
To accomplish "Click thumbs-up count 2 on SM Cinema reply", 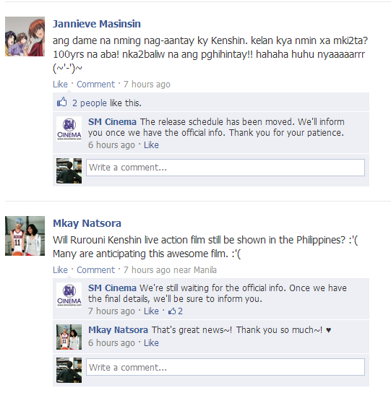I will tap(176, 311).
